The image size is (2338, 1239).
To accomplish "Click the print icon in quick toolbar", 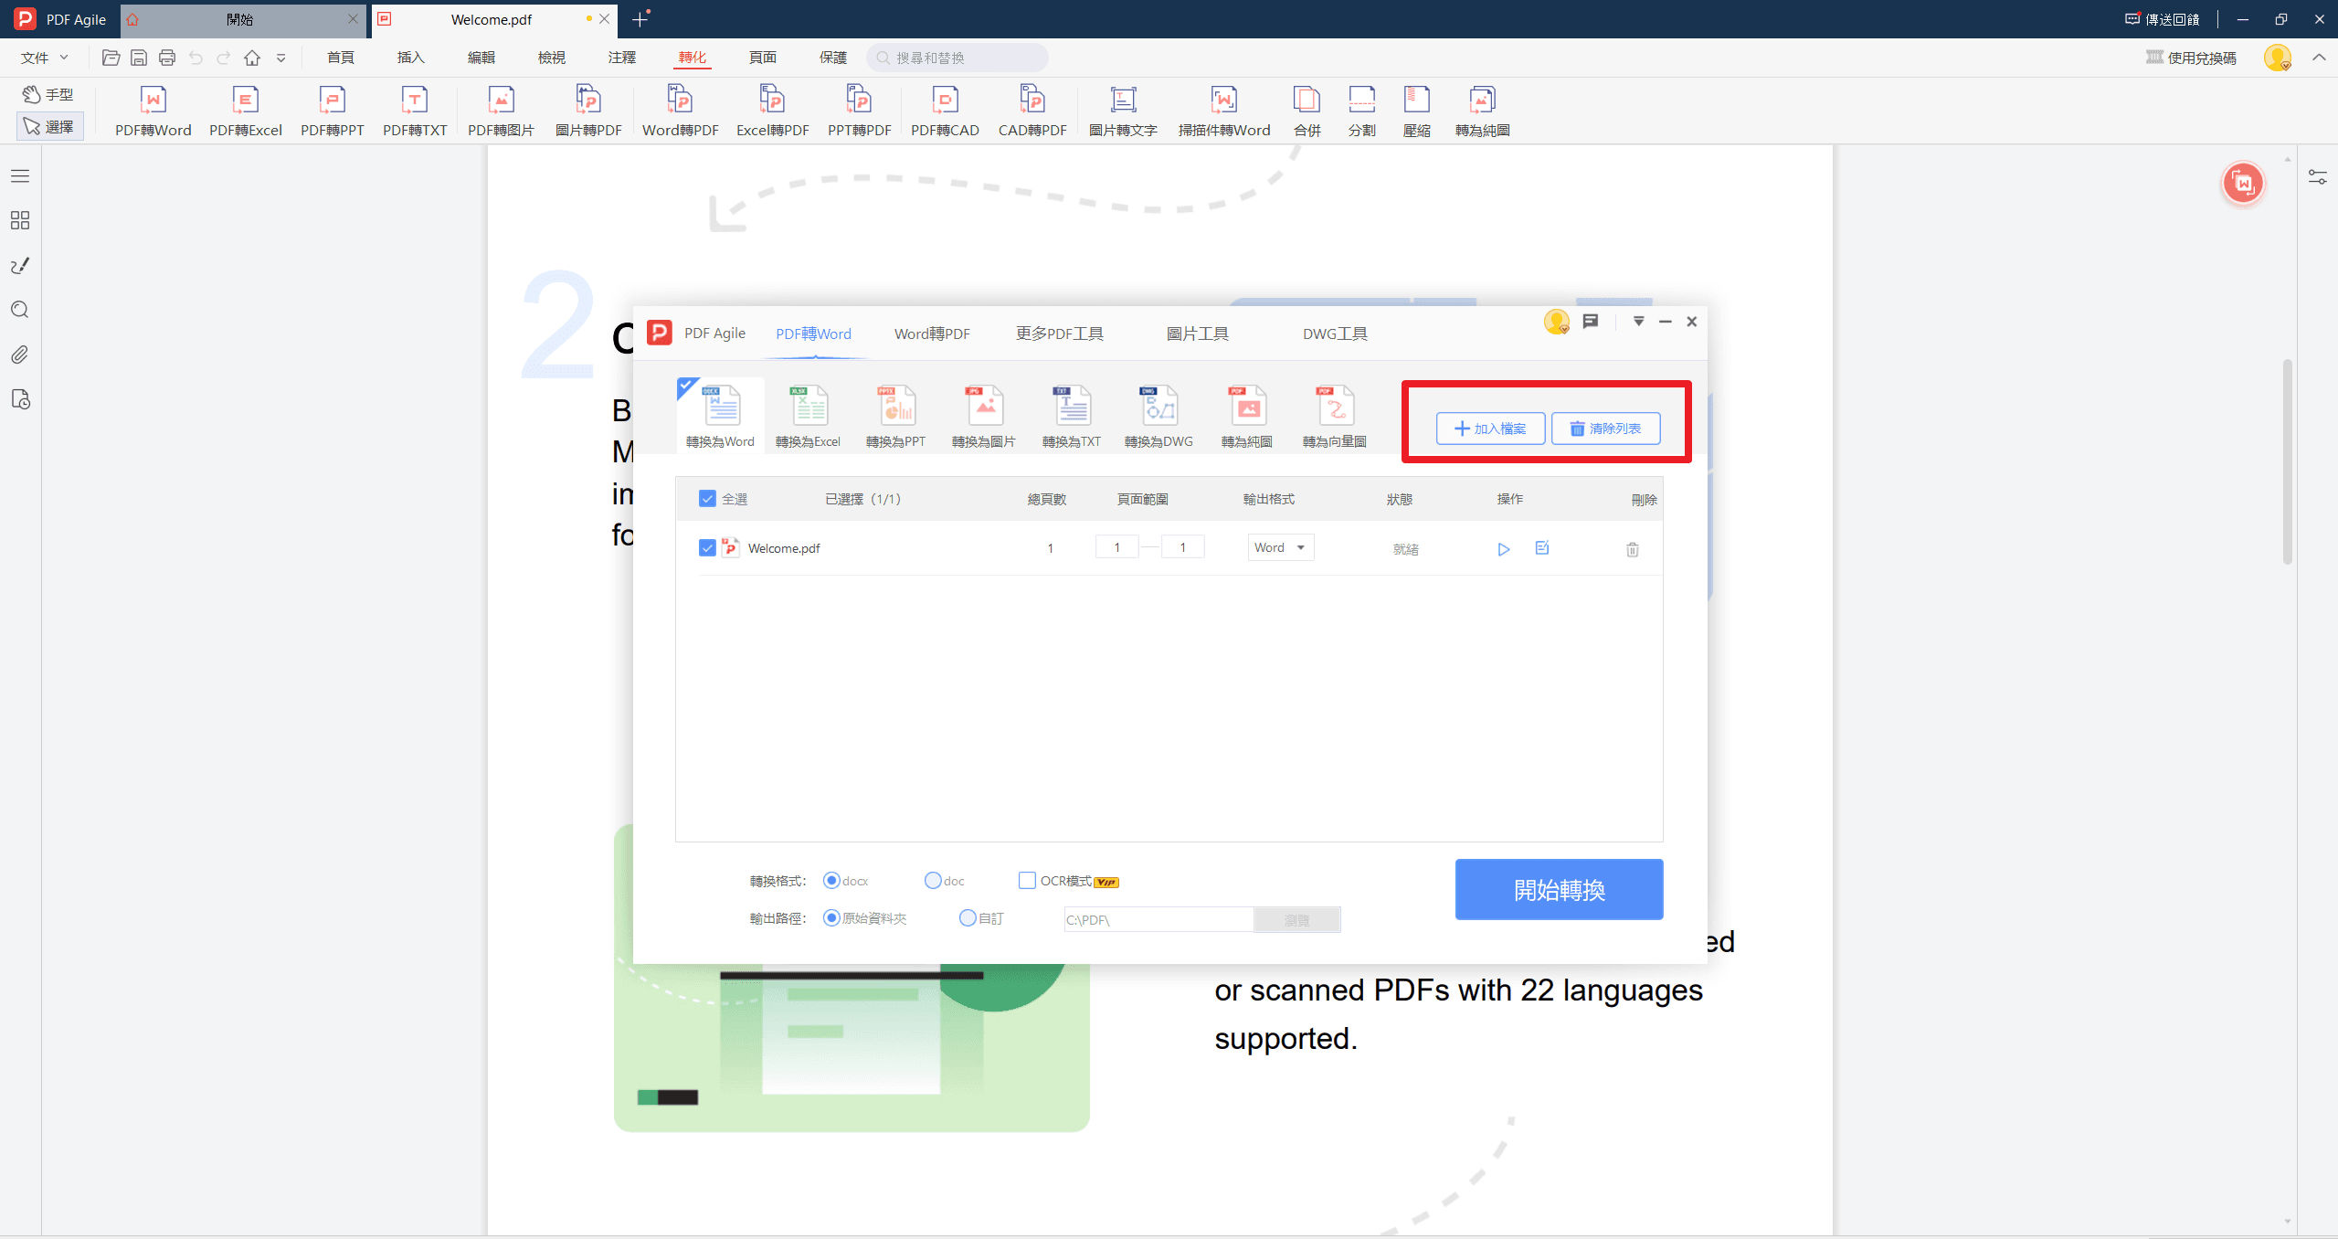I will tap(166, 58).
